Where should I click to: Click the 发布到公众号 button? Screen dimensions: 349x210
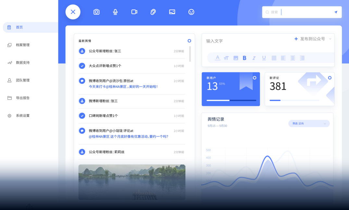[309, 39]
